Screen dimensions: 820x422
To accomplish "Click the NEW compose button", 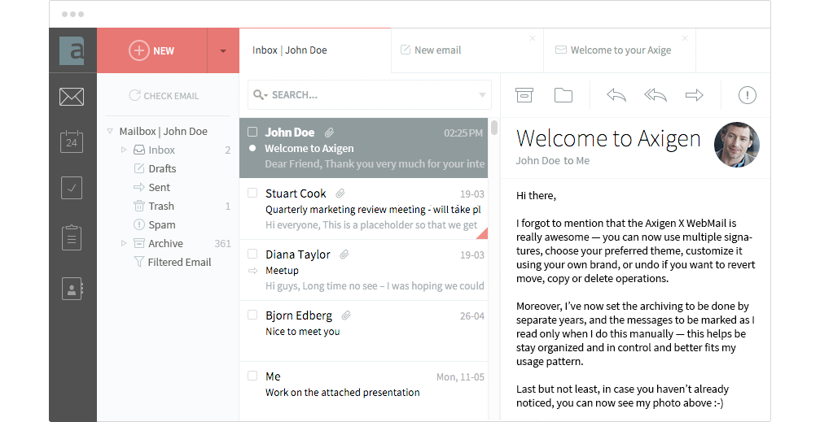I will (152, 50).
